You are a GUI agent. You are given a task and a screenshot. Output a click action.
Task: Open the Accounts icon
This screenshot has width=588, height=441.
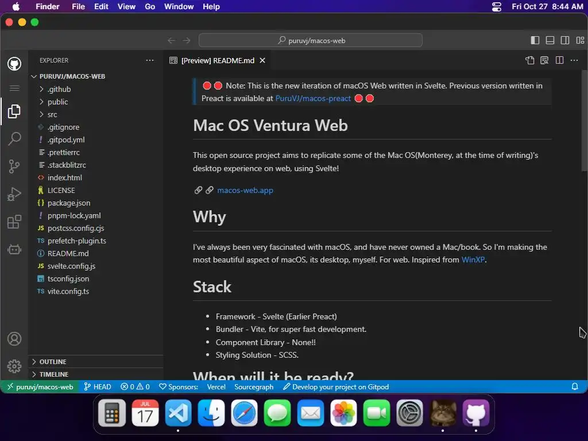pyautogui.click(x=14, y=339)
